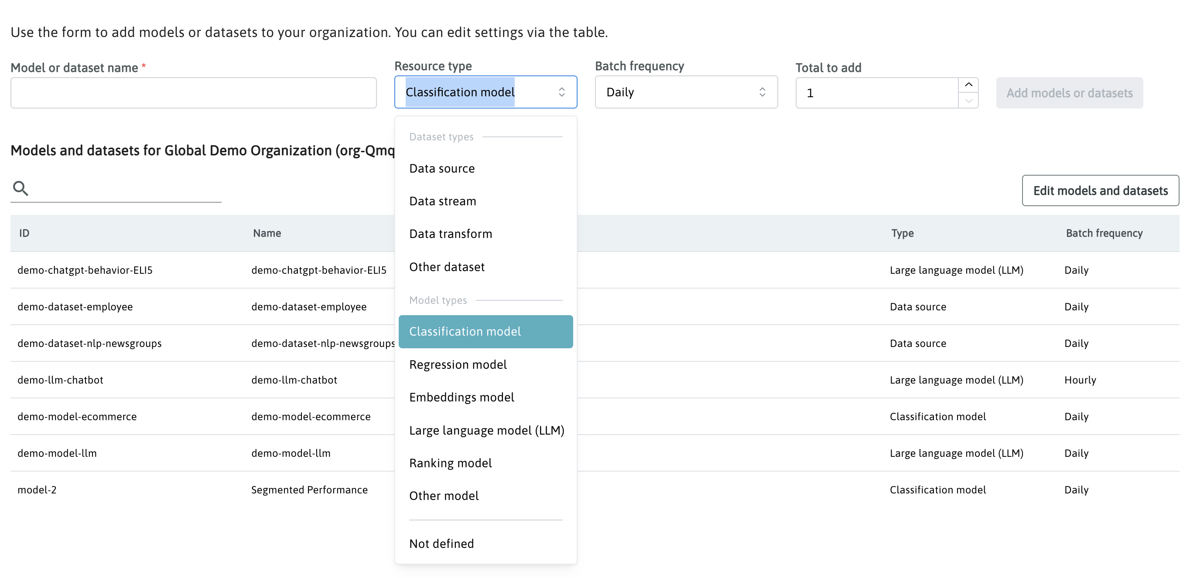Select Data source option
This screenshot has width=1190, height=578.
click(441, 169)
